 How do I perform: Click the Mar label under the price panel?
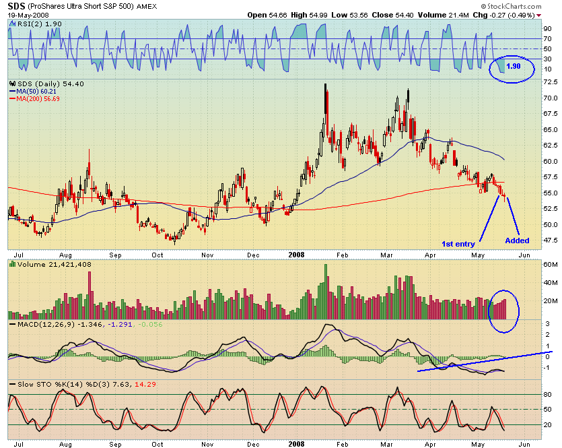[x=386, y=255]
